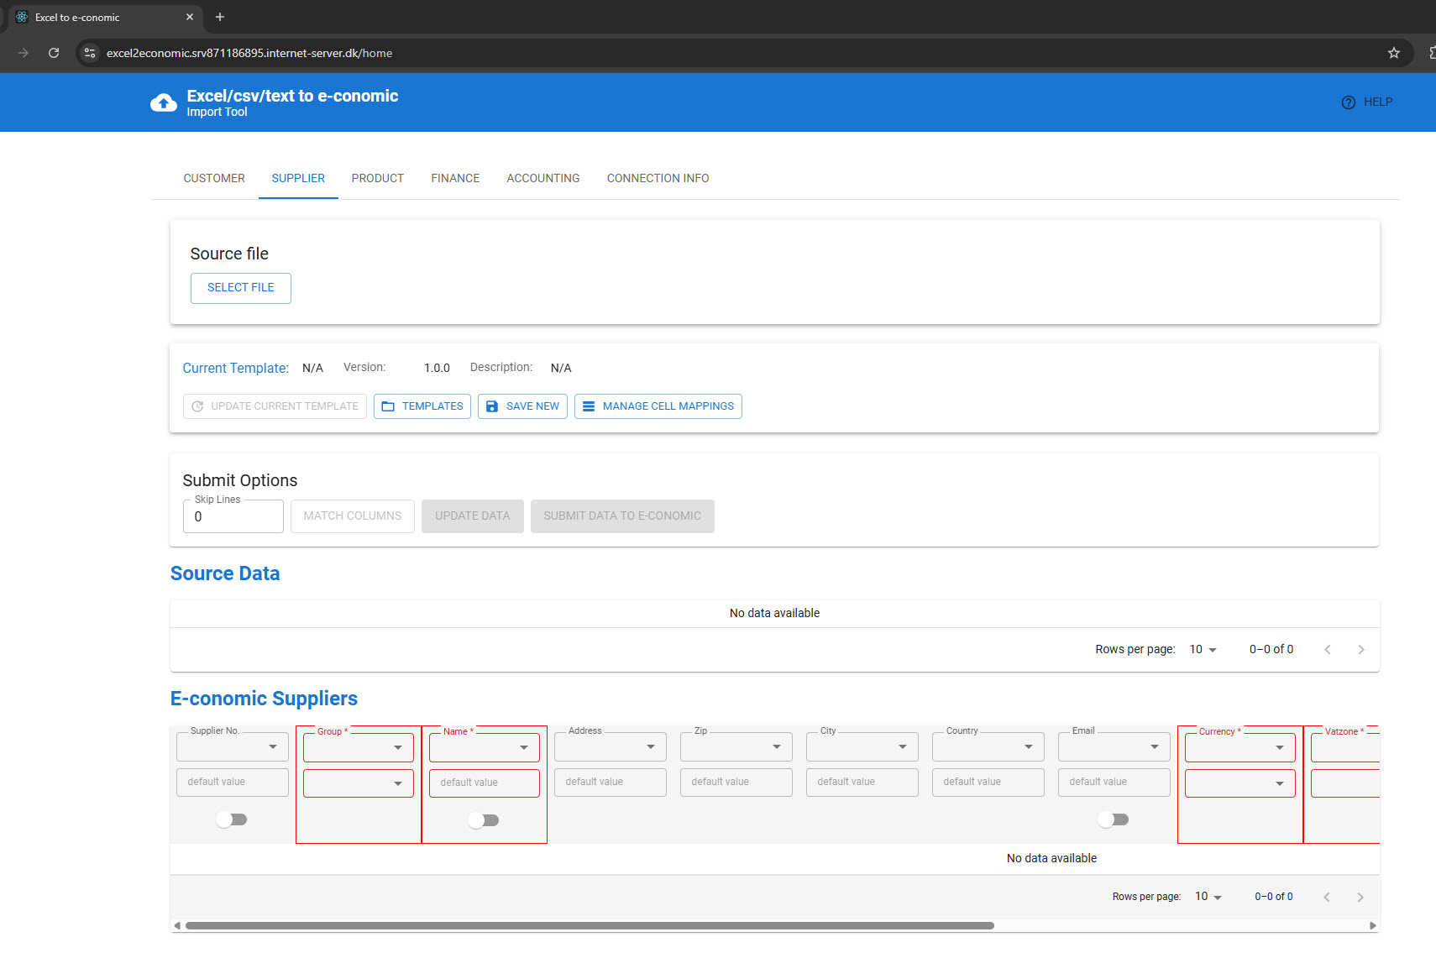Switch to the Connection Info tab
The image size is (1436, 979).
coord(658,178)
